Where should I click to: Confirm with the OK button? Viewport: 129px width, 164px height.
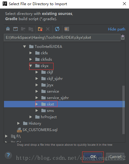[93, 157]
